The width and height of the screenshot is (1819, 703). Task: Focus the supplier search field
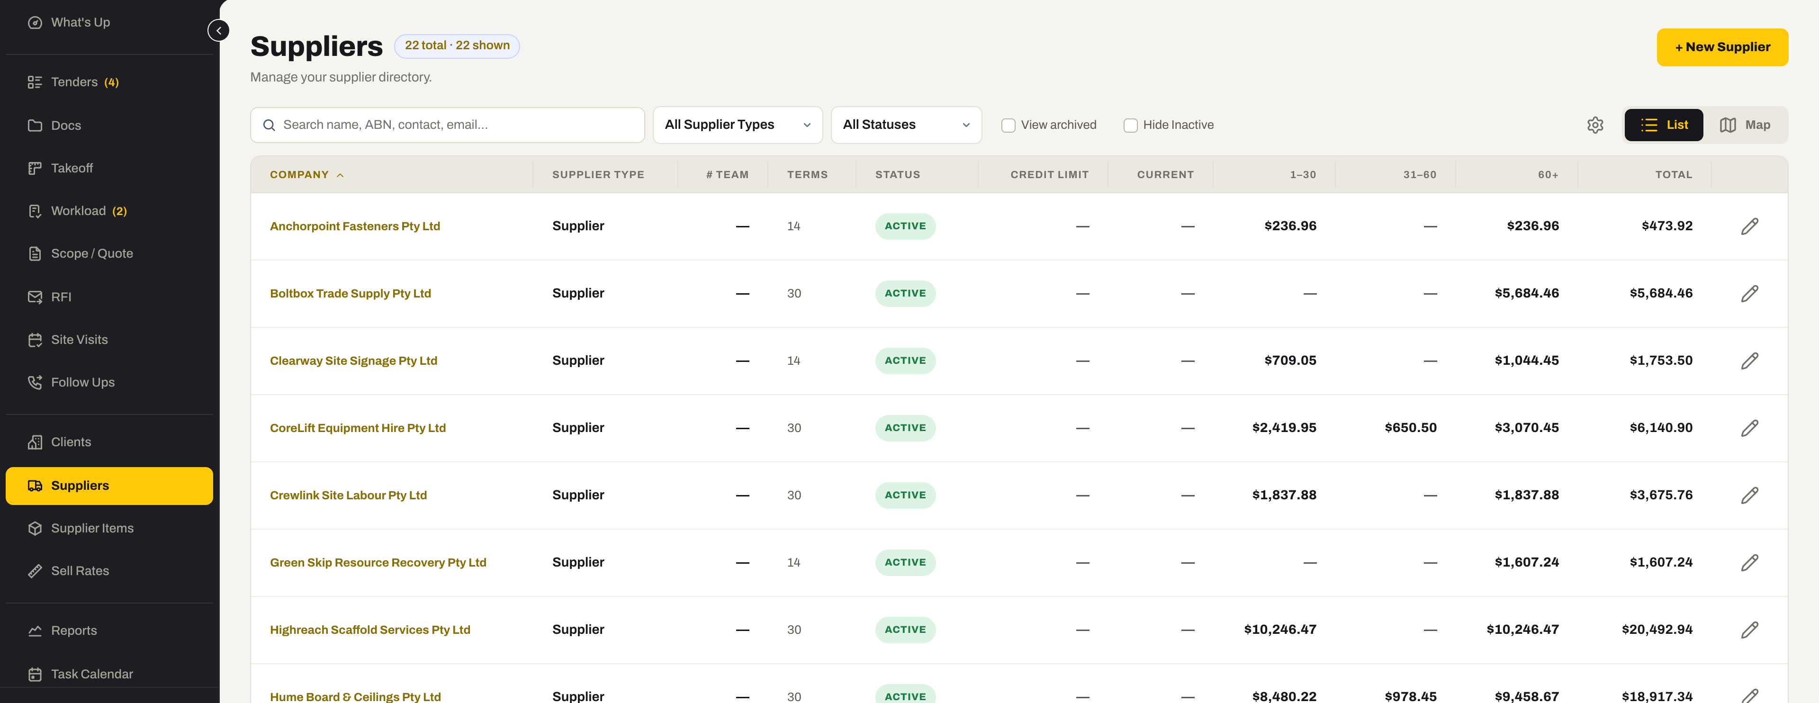tap(447, 125)
